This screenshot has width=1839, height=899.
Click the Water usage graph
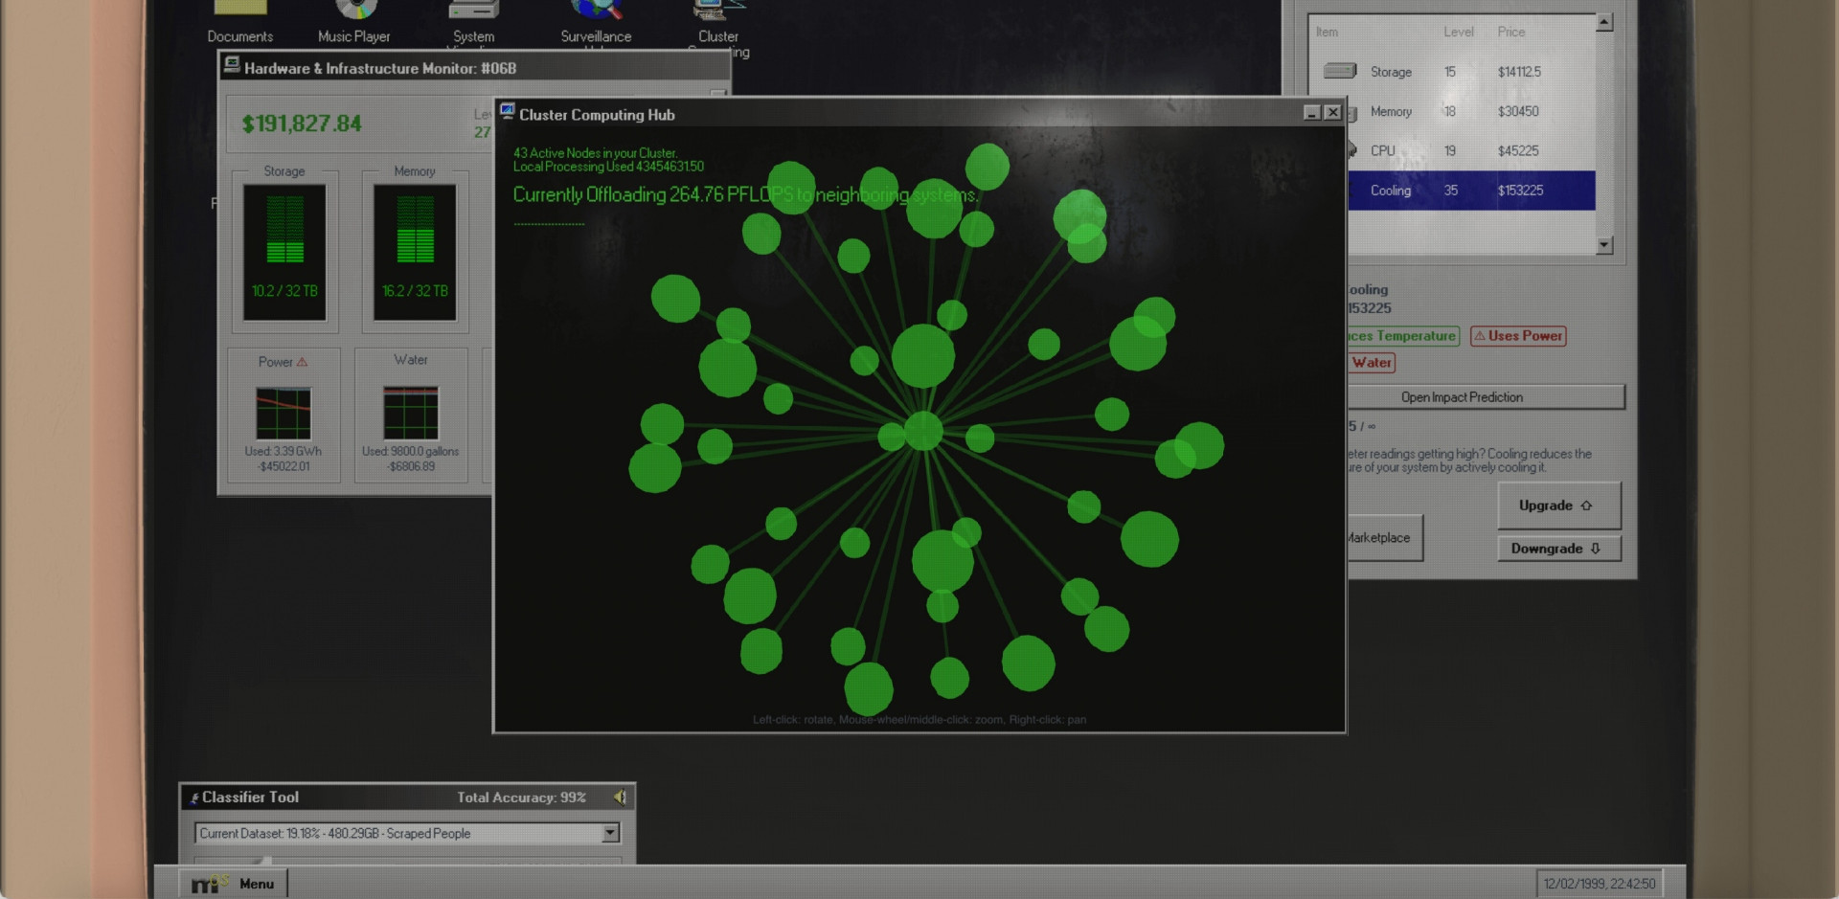[x=411, y=413]
